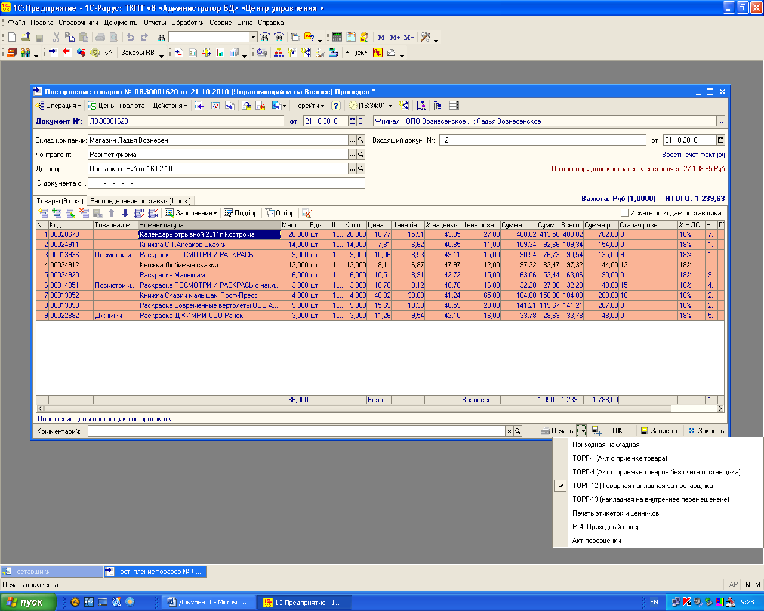Sort descending Z-A icon
The image size is (764, 611).
click(153, 213)
